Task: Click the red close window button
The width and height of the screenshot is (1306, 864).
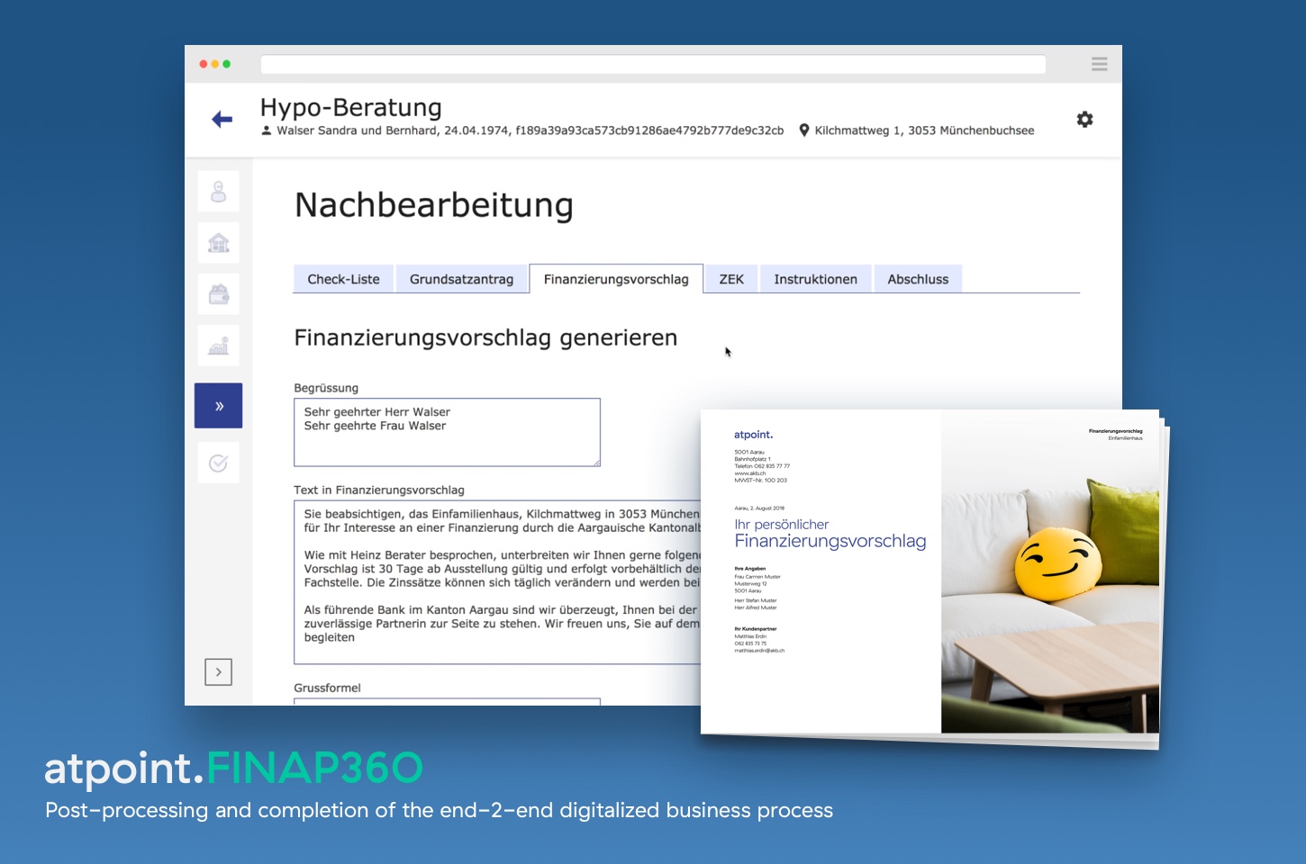Action: click(x=204, y=64)
